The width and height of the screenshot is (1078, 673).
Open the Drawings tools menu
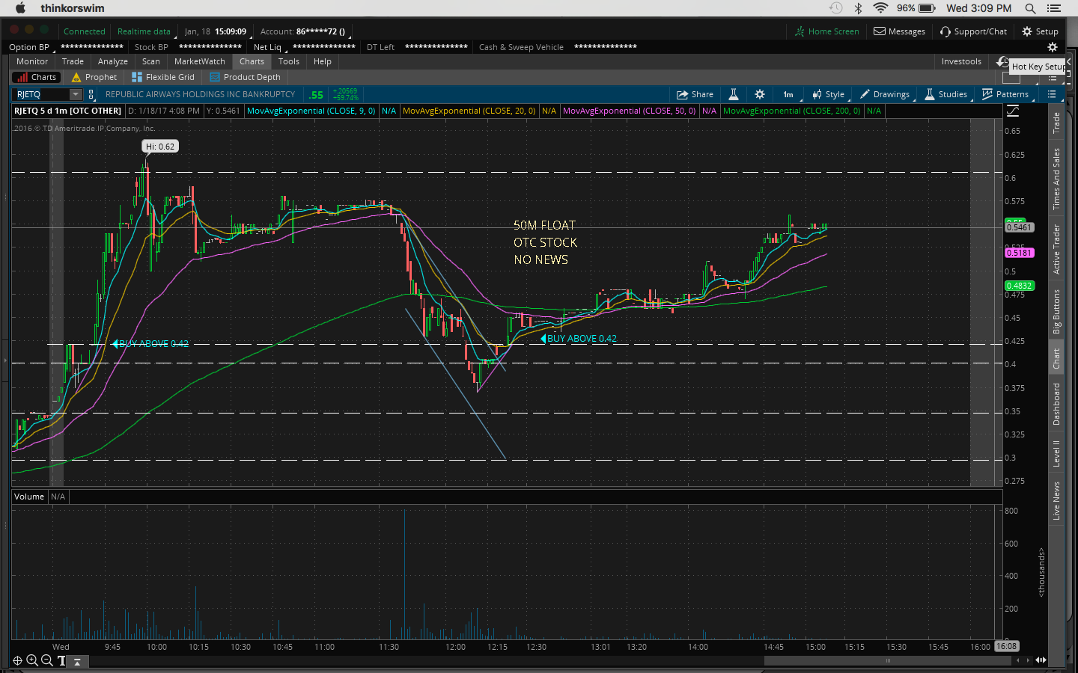tap(885, 94)
